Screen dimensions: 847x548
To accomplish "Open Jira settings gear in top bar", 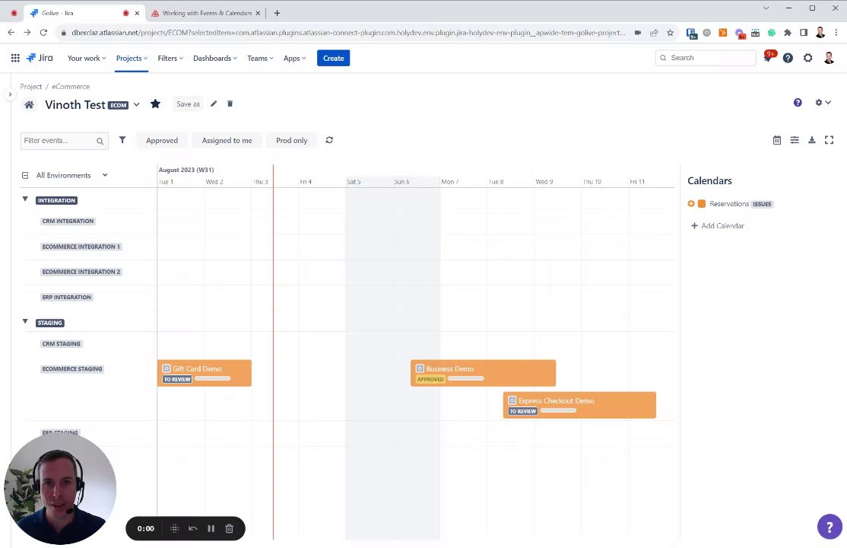I will 807,58.
